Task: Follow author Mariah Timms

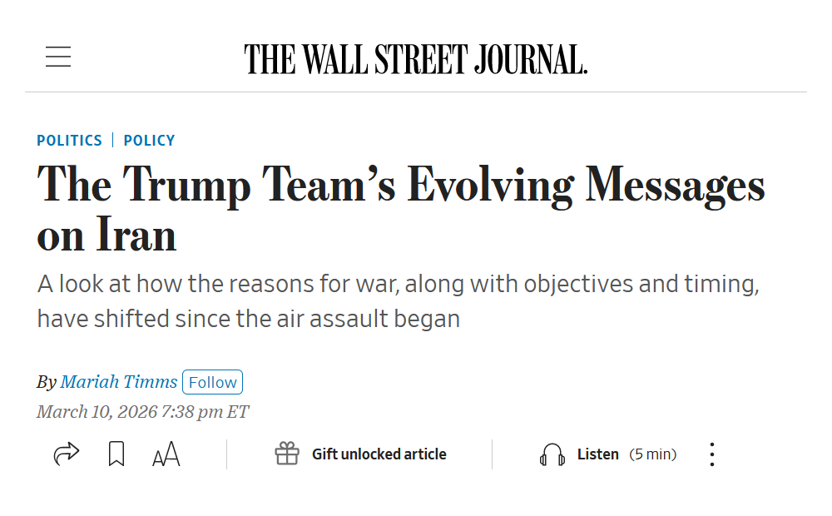Action: coord(212,382)
